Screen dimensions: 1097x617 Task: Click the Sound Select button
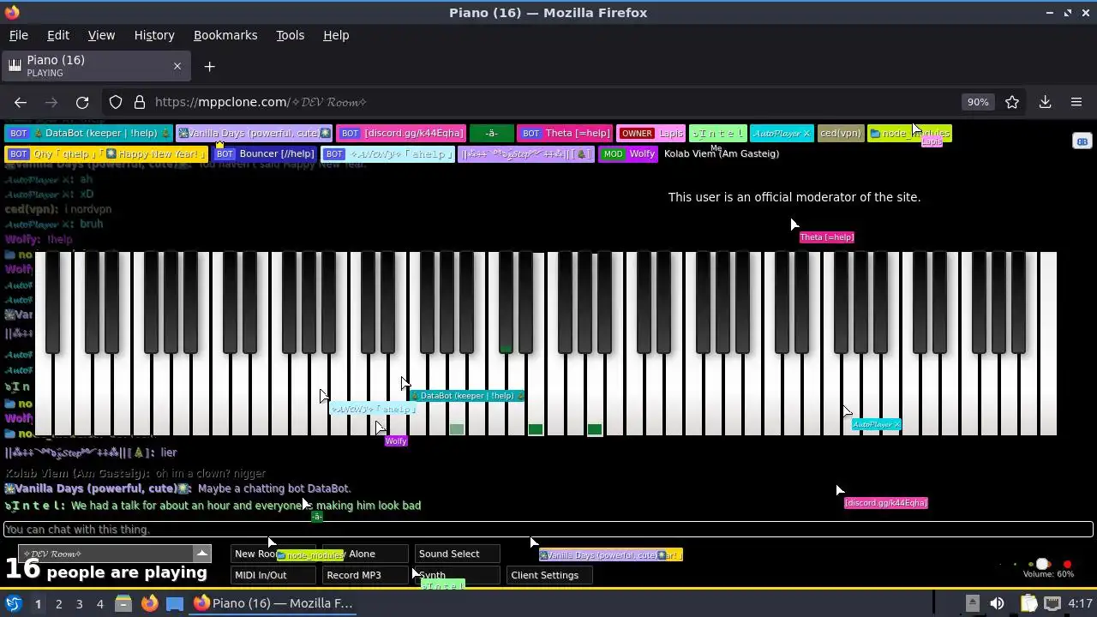[458, 554]
